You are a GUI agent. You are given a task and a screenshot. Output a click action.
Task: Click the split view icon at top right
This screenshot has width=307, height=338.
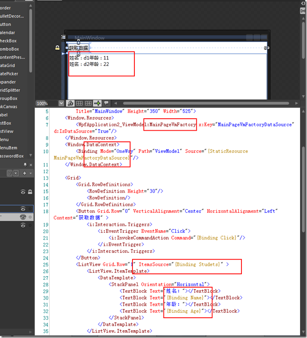coord(303,11)
